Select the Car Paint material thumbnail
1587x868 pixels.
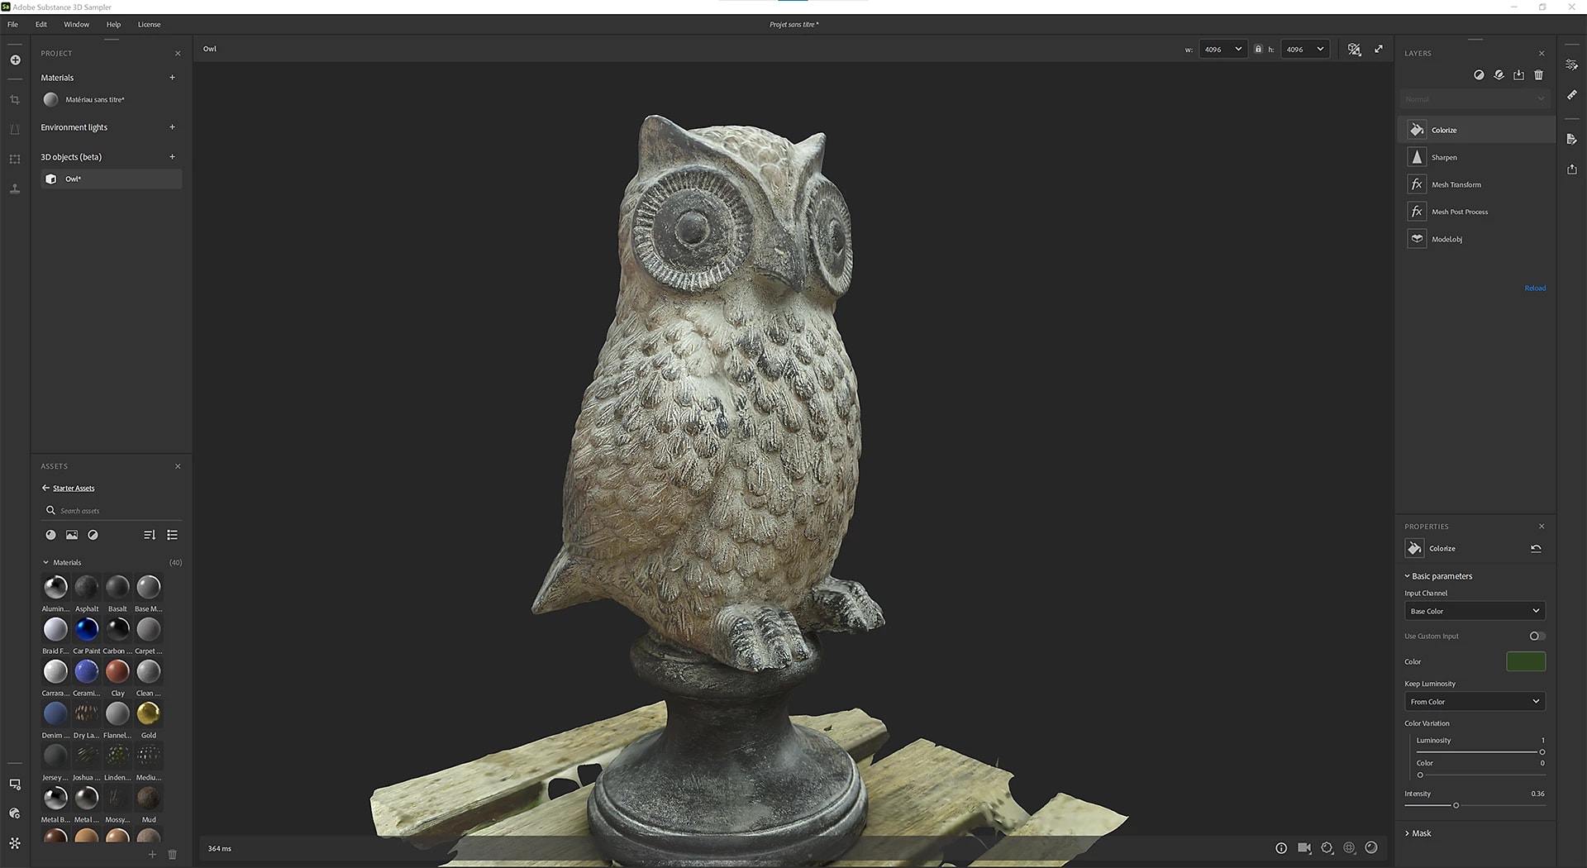87,629
